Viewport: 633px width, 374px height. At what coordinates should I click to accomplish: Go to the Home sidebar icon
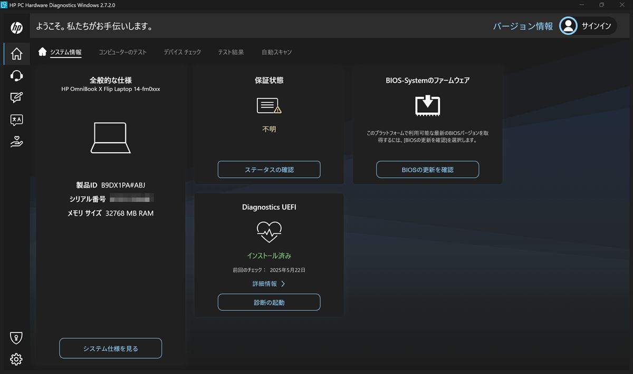coord(16,54)
